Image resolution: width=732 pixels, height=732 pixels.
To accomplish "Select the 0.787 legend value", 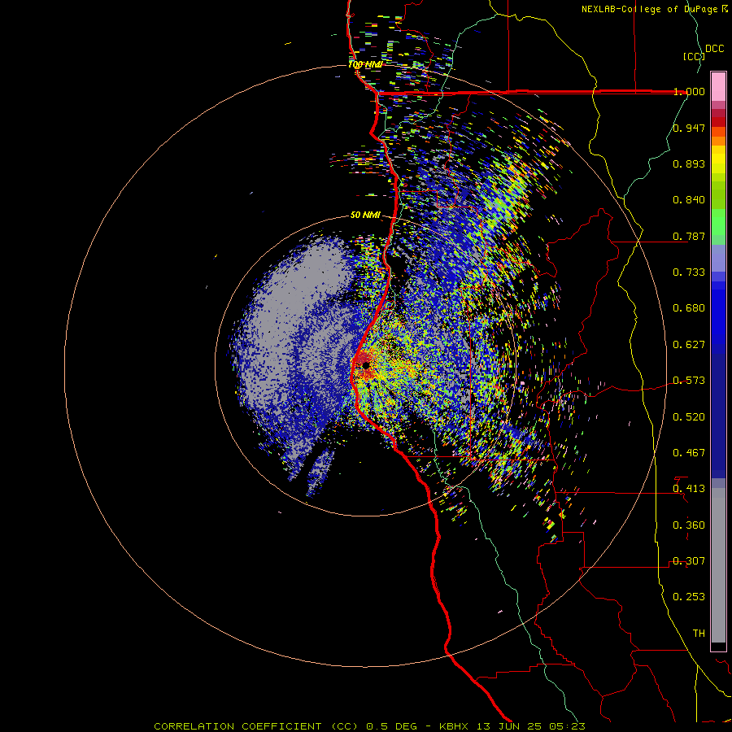I will point(689,236).
